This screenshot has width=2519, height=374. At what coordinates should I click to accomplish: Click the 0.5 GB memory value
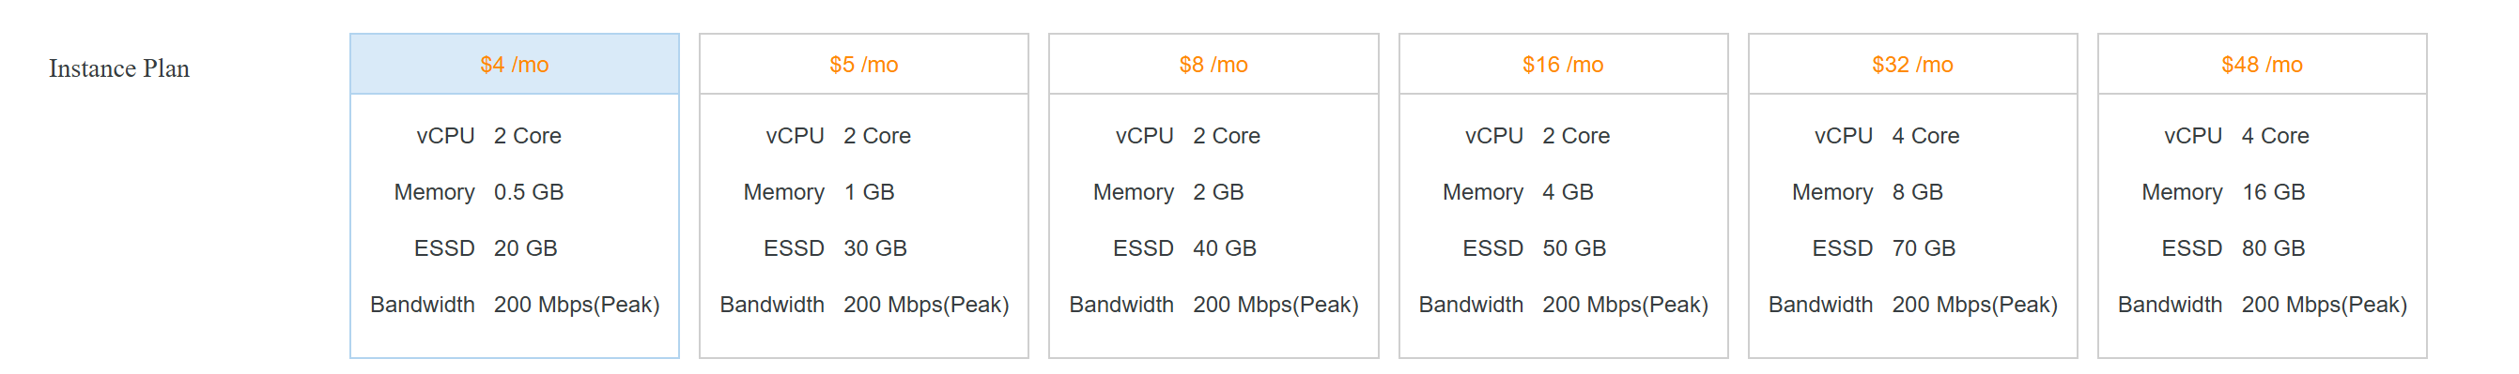pos(529,192)
